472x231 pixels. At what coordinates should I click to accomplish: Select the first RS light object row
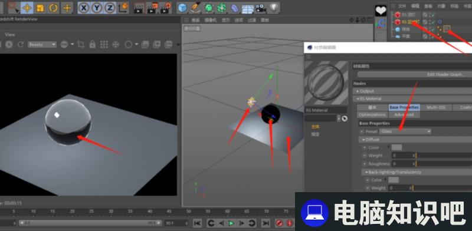[409, 14]
